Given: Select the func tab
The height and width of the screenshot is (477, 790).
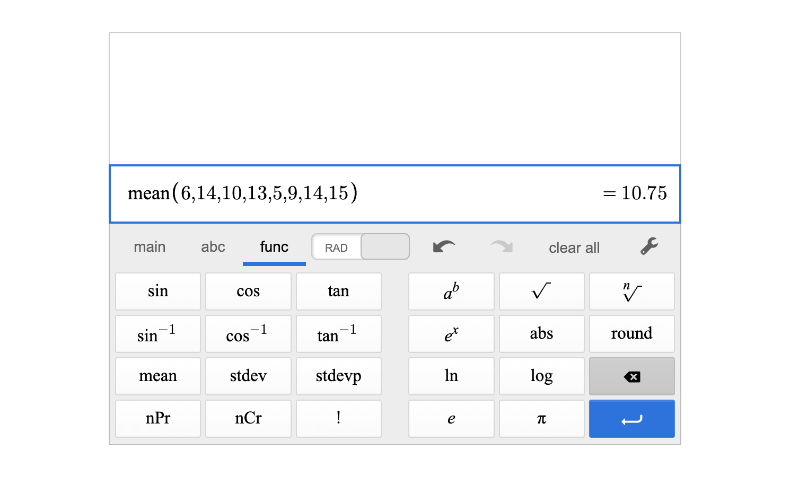Looking at the screenshot, I should coord(274,246).
